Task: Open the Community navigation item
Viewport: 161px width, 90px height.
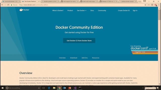Action: (102, 10)
